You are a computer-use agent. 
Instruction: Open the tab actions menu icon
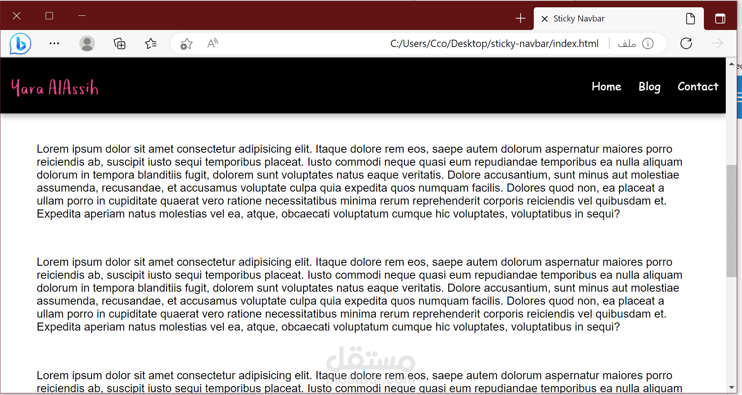point(720,19)
